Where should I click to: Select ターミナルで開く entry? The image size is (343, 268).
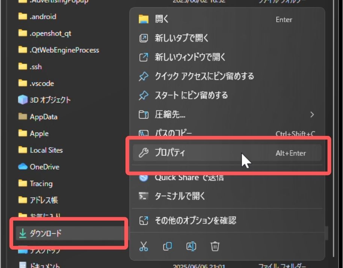click(x=227, y=196)
